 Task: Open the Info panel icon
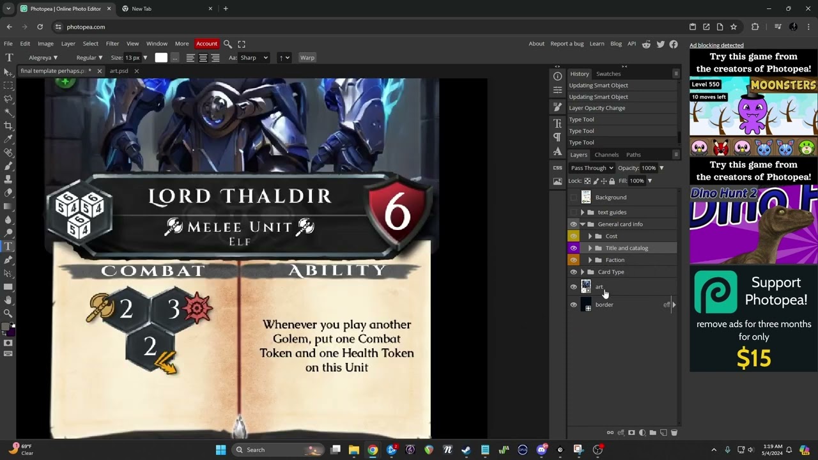(557, 76)
